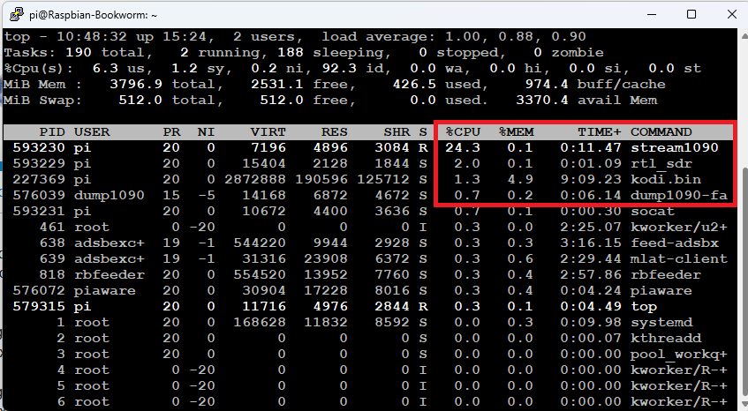Viewport: 748px width, 411px height.
Task: Select the dump1090-fa command text
Action: click(679, 195)
